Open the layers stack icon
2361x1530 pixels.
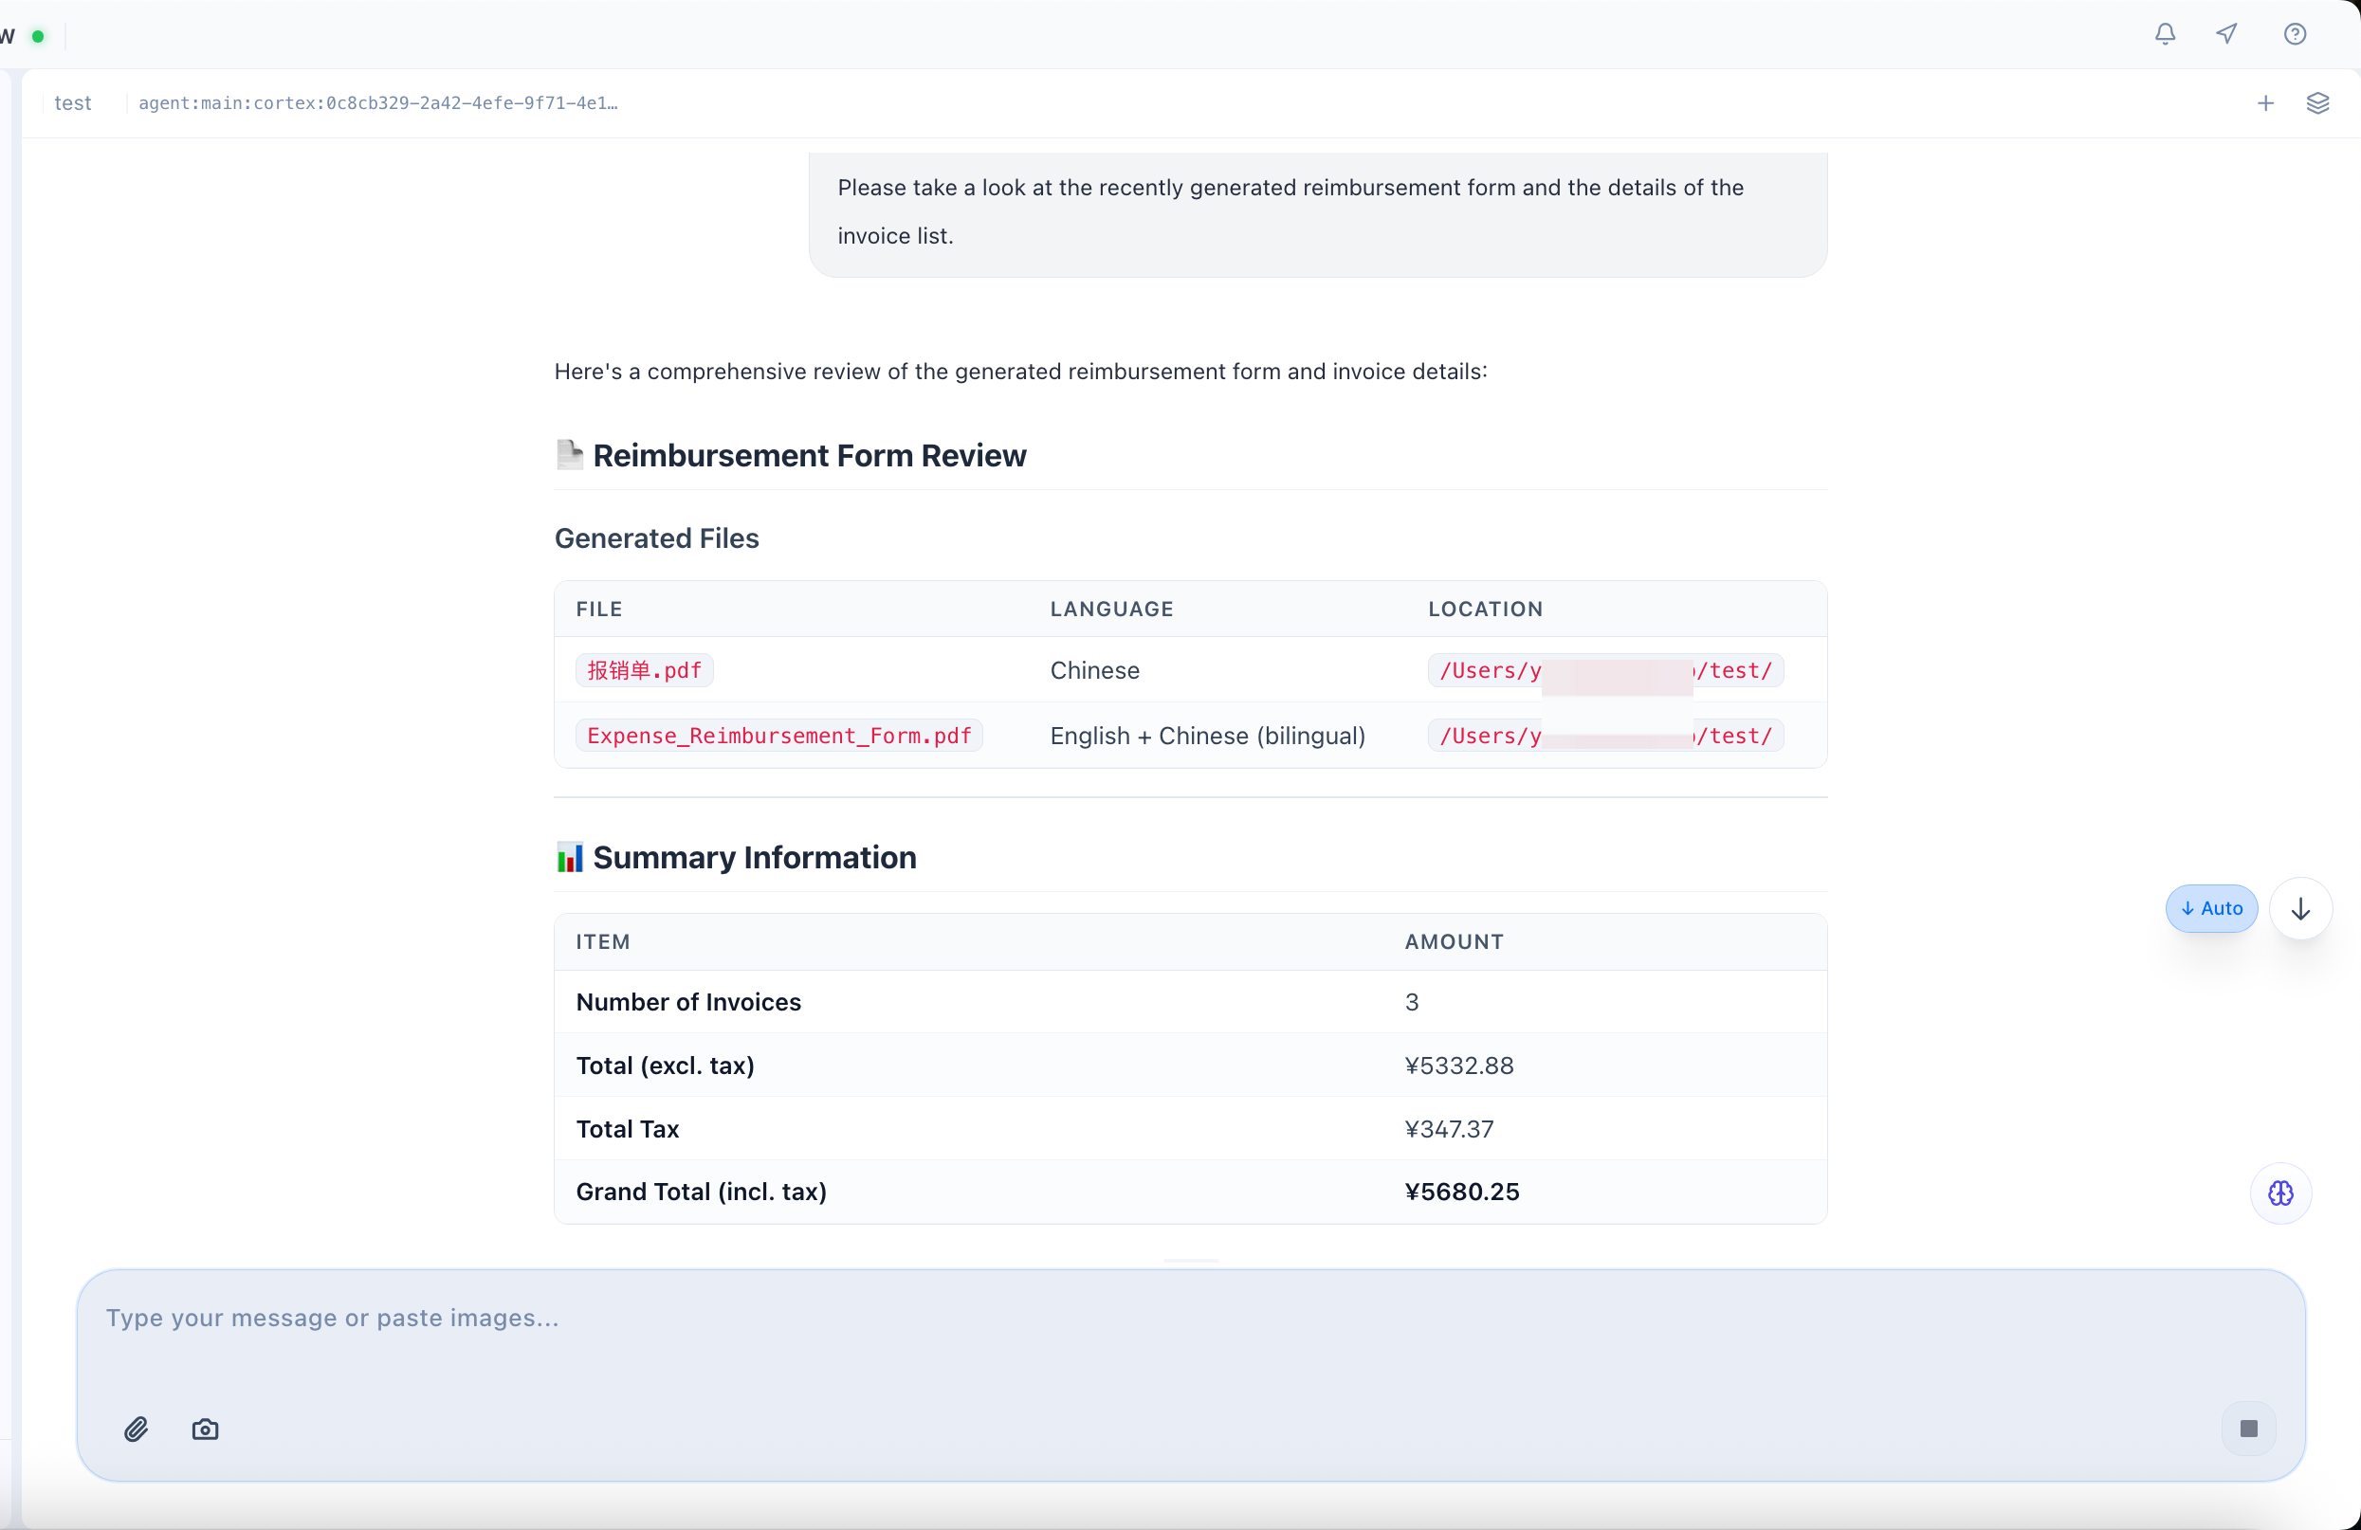pyautogui.click(x=2317, y=103)
